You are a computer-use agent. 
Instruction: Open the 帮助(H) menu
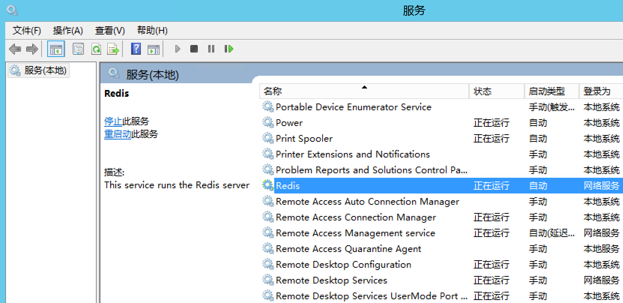click(152, 30)
